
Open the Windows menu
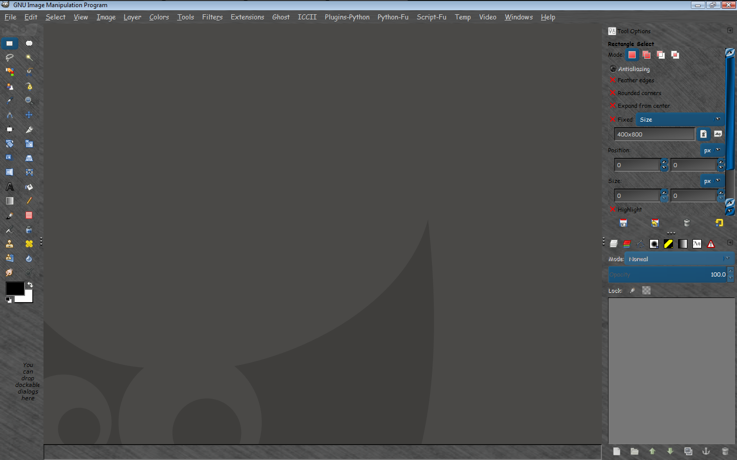[x=518, y=17]
